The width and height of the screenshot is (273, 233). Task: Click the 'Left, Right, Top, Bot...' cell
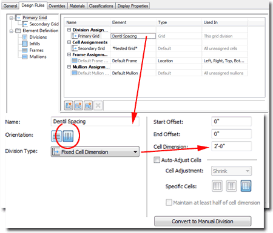(x=224, y=61)
